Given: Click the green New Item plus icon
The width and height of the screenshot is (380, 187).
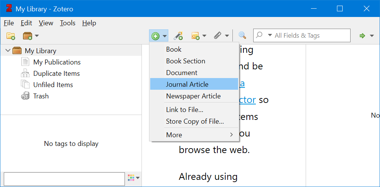Looking at the screenshot, I should 155,36.
